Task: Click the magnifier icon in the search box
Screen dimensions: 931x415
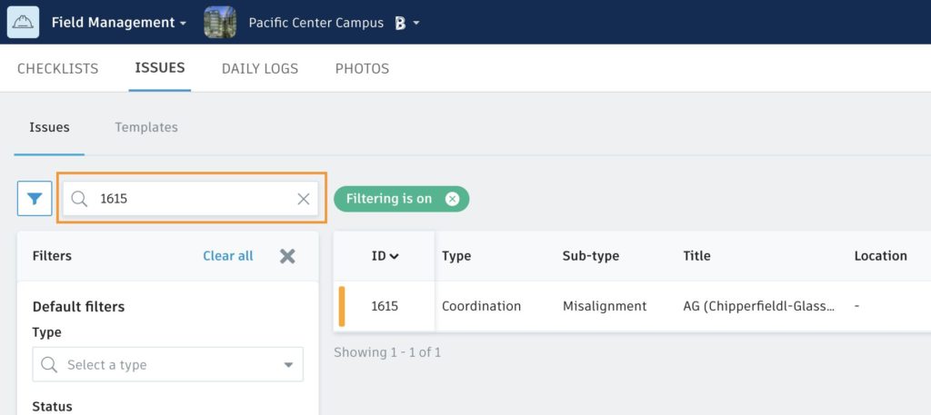Action: coord(79,199)
